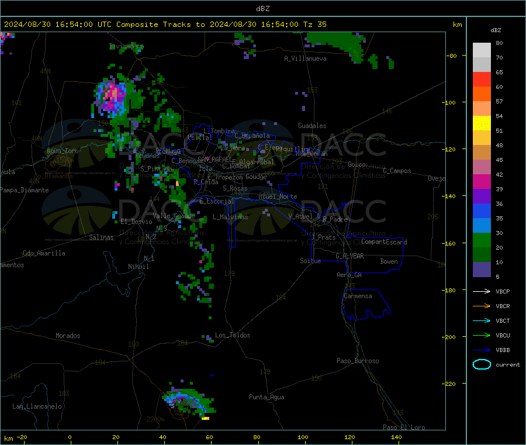Click the SAN_RAFAEL map label
Viewport: 526px width, 445px height.
[215, 159]
